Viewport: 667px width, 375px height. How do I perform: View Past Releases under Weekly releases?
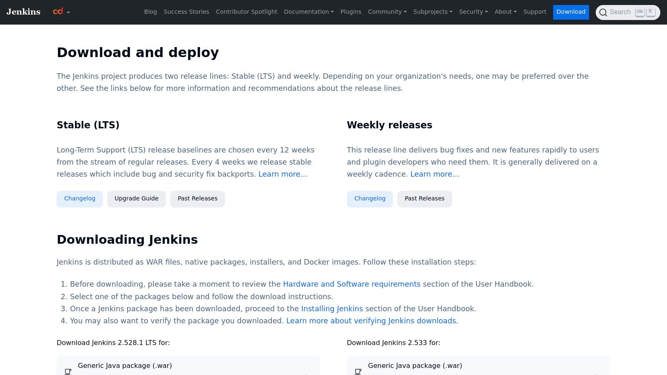pos(424,199)
